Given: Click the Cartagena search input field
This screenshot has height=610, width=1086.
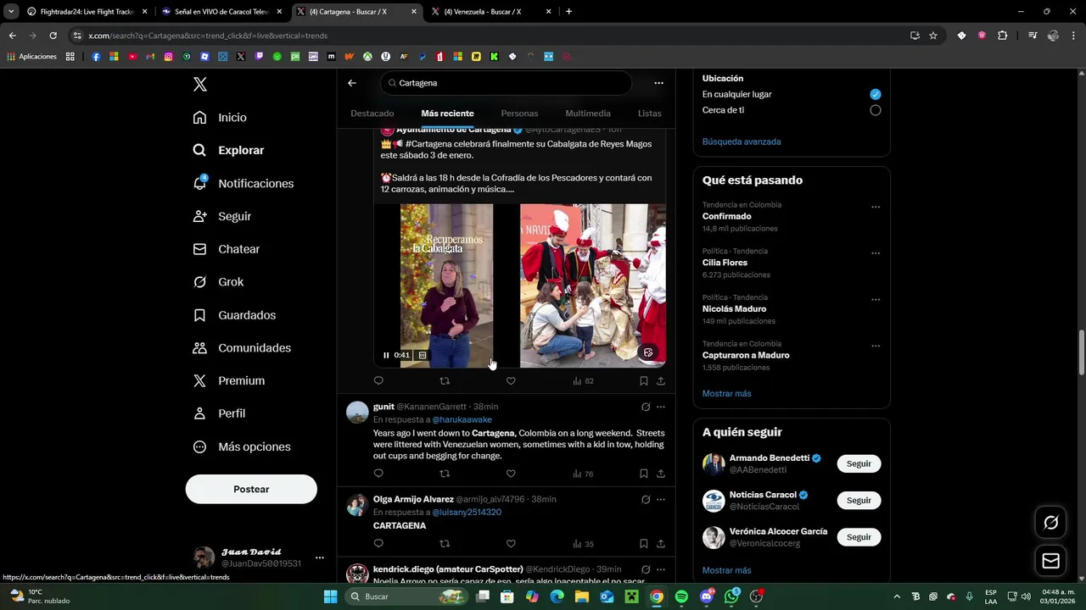Looking at the screenshot, I should click(x=507, y=83).
